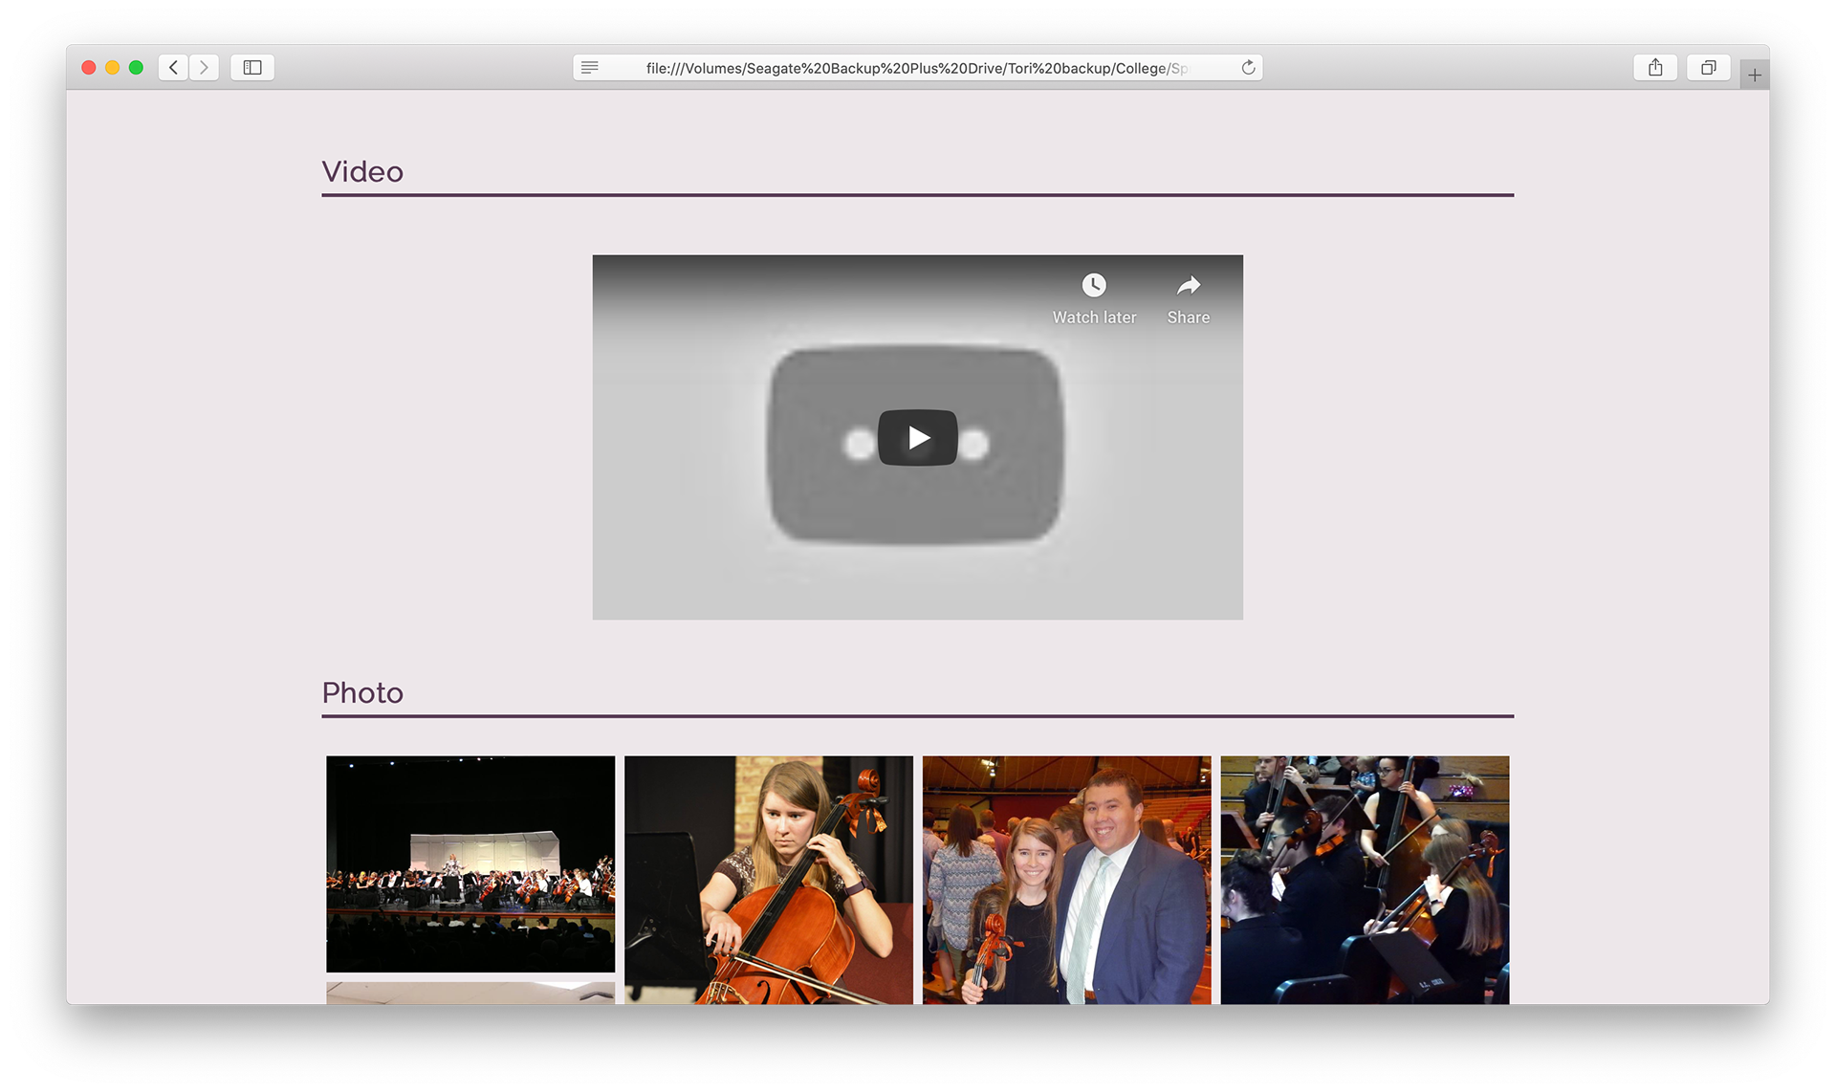Click the Photo section heading
This screenshot has width=1836, height=1092.
tap(362, 692)
